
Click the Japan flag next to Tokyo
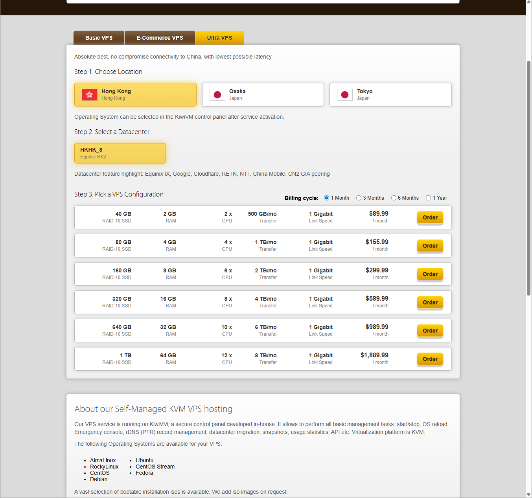[x=345, y=95]
